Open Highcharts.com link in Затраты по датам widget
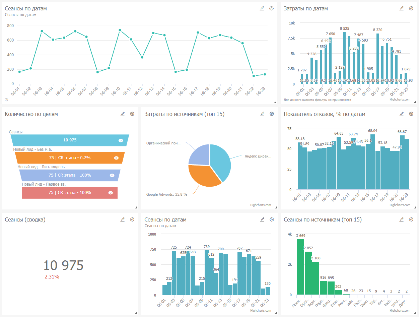The image size is (419, 317). (x=400, y=100)
